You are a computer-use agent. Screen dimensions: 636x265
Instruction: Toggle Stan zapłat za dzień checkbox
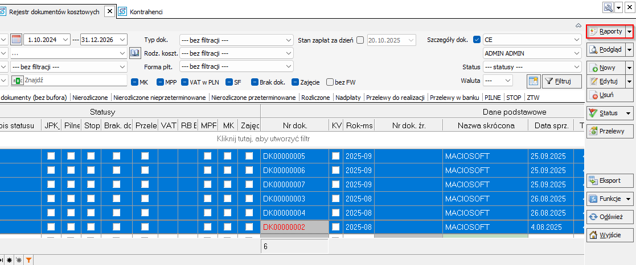coord(360,40)
